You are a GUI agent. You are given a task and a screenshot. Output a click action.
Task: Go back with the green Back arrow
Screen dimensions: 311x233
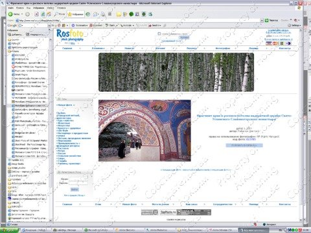tap(14, 14)
